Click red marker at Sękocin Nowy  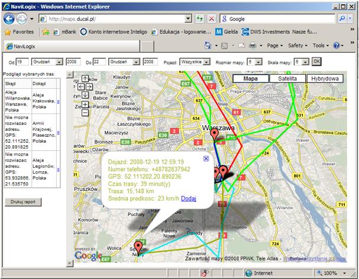138,248
